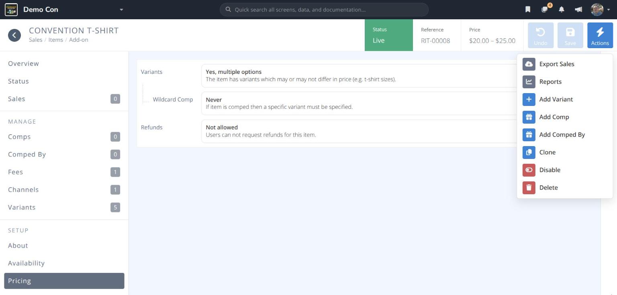Select the Pricing sidebar section
617x295 pixels.
(x=64, y=281)
